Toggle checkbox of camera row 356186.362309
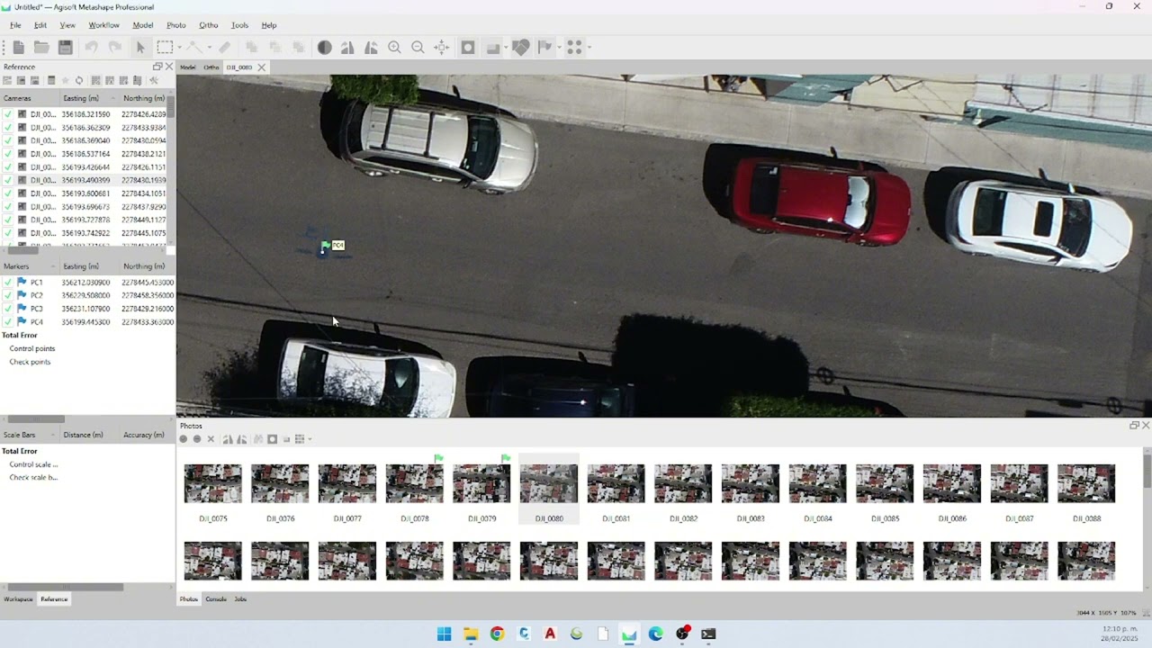The height and width of the screenshot is (648, 1152). point(8,128)
